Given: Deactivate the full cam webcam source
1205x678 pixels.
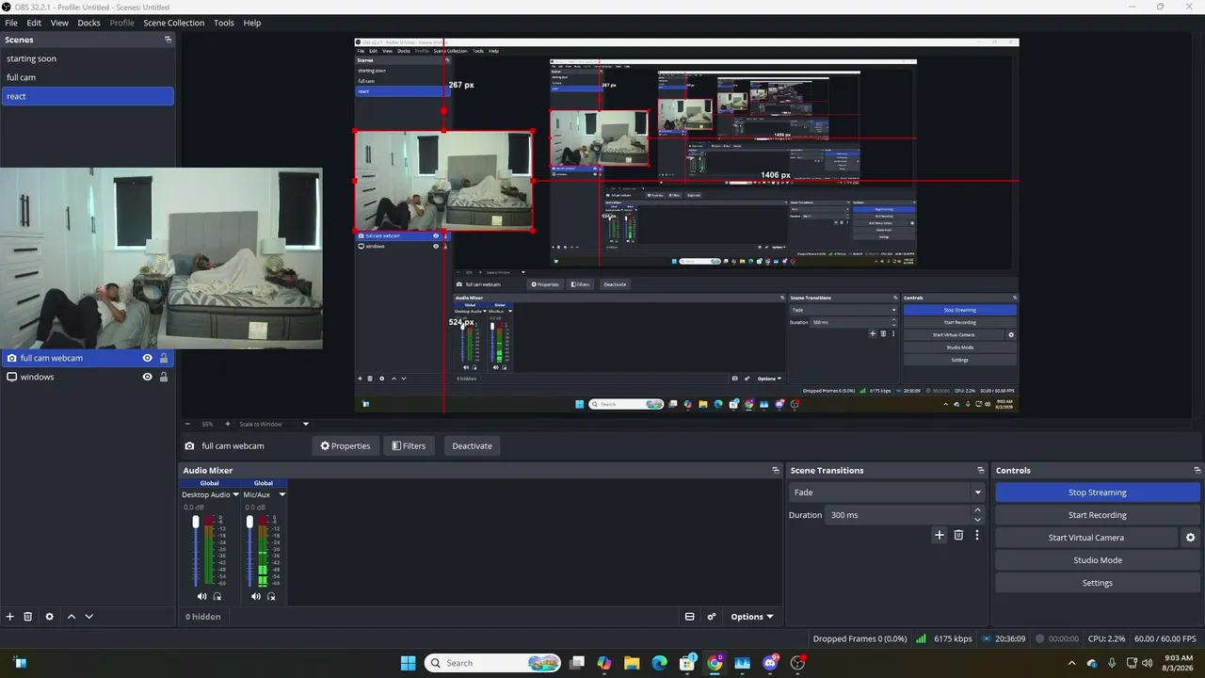Looking at the screenshot, I should (x=472, y=445).
